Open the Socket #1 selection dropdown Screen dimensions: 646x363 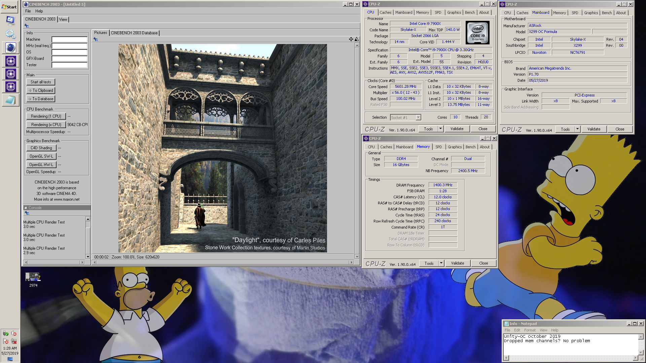(x=418, y=118)
